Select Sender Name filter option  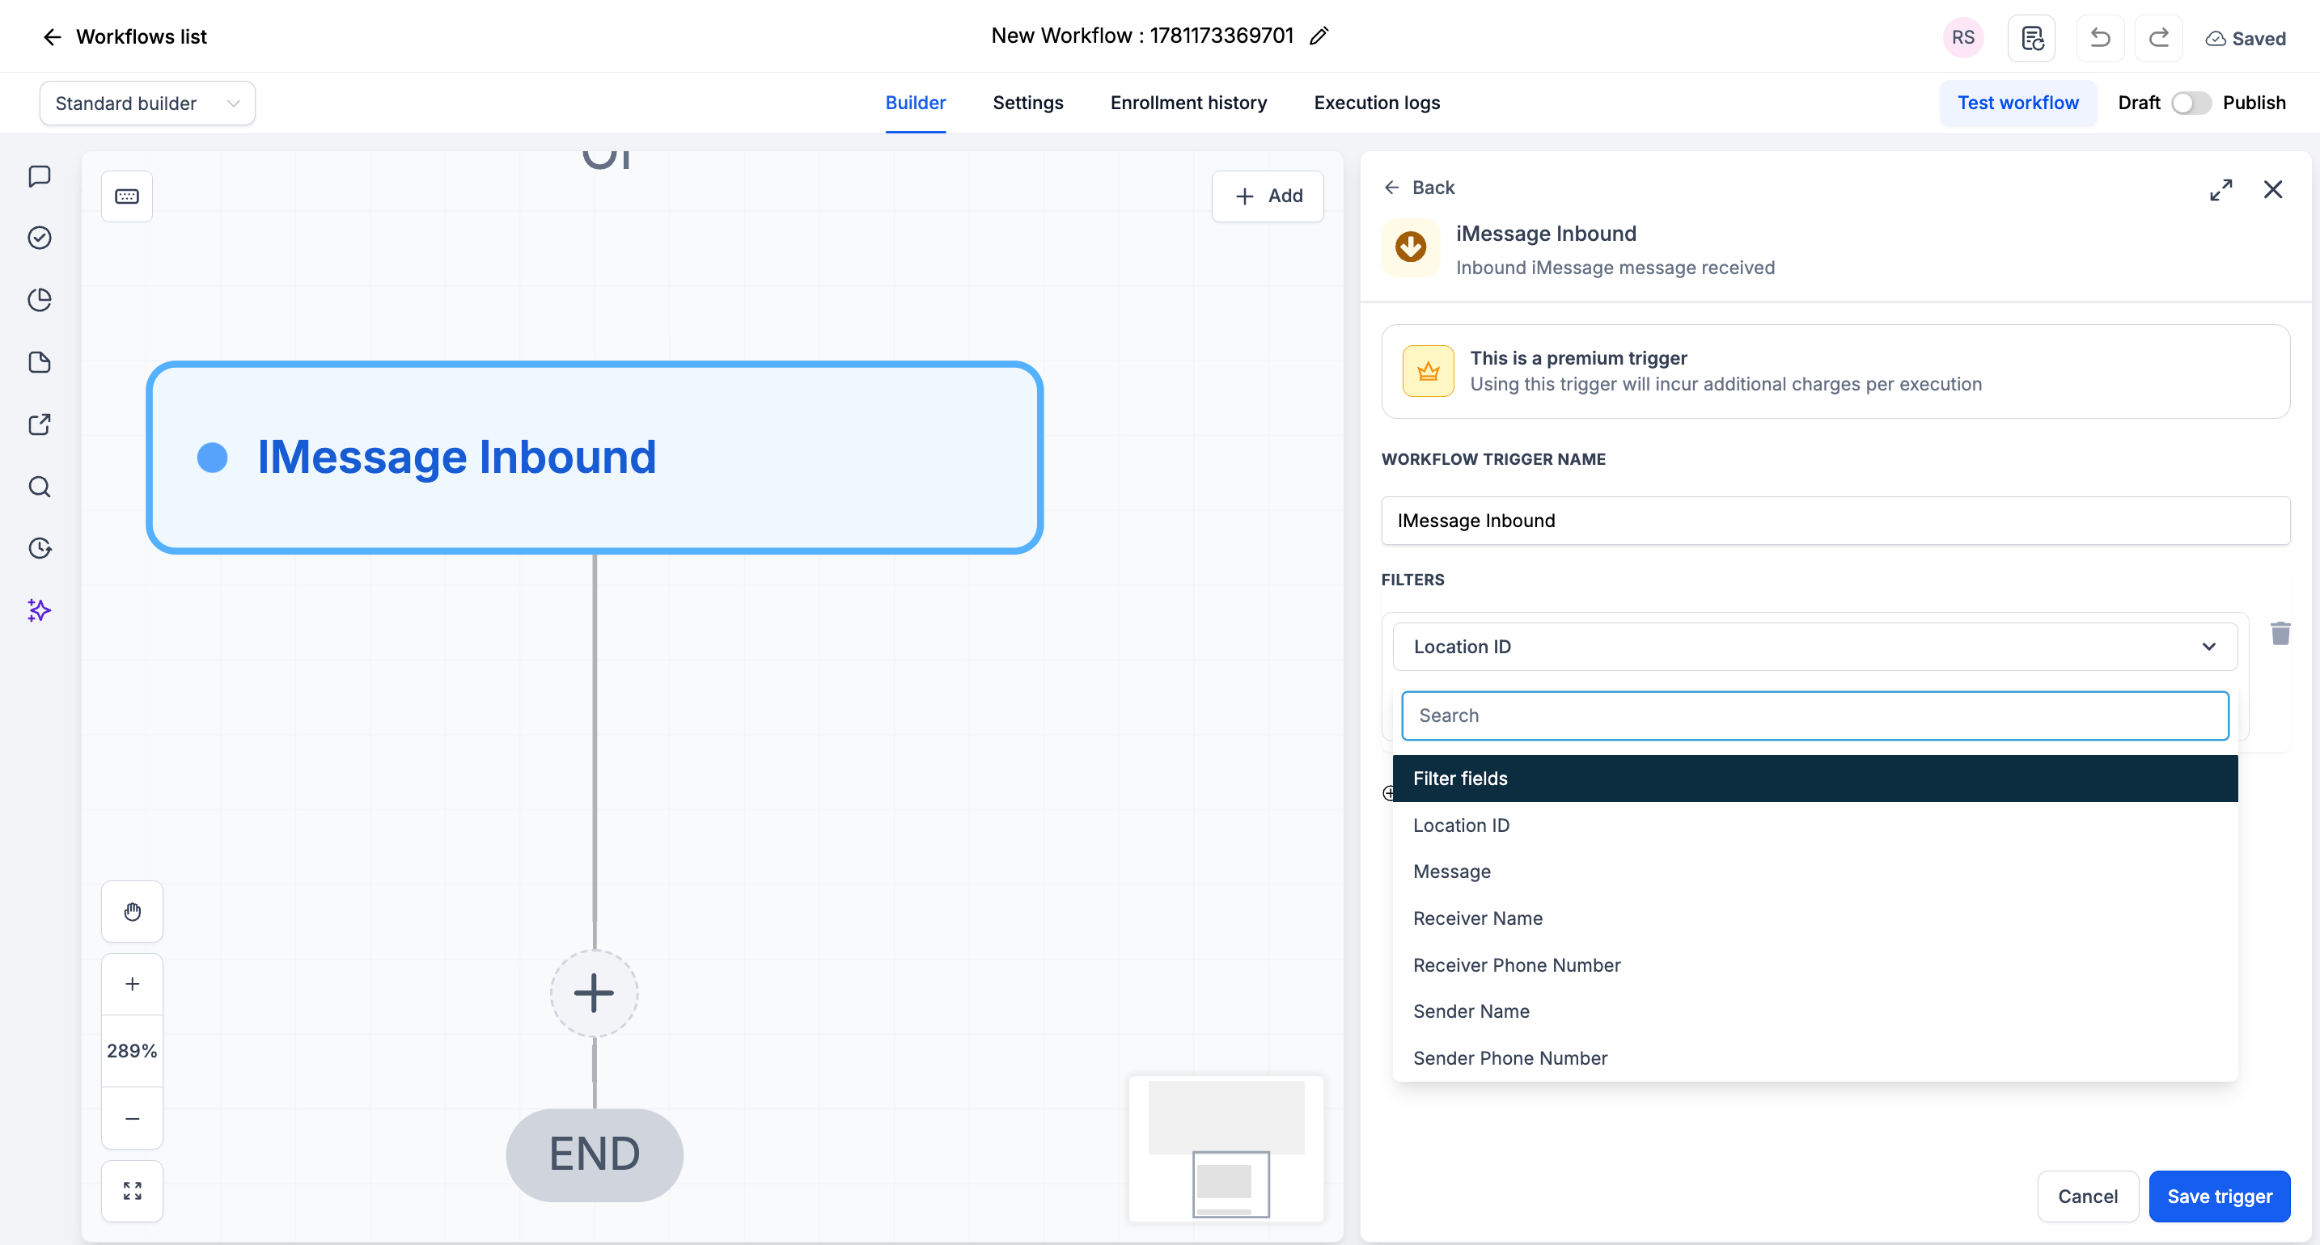(1814, 1011)
